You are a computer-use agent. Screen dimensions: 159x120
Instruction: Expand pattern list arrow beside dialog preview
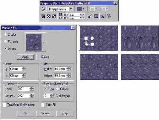click(44, 42)
